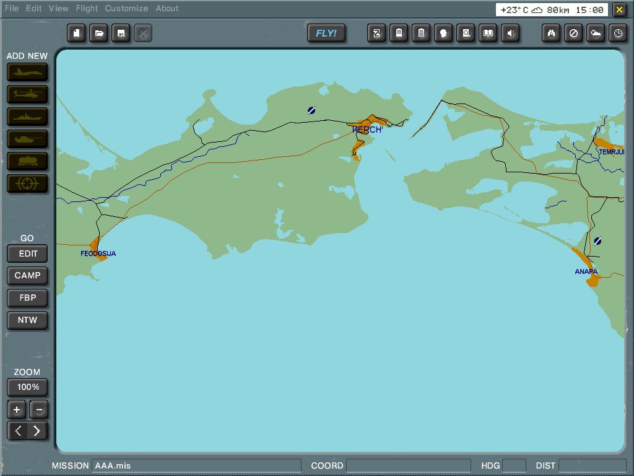Click the HDG readout field

514,465
